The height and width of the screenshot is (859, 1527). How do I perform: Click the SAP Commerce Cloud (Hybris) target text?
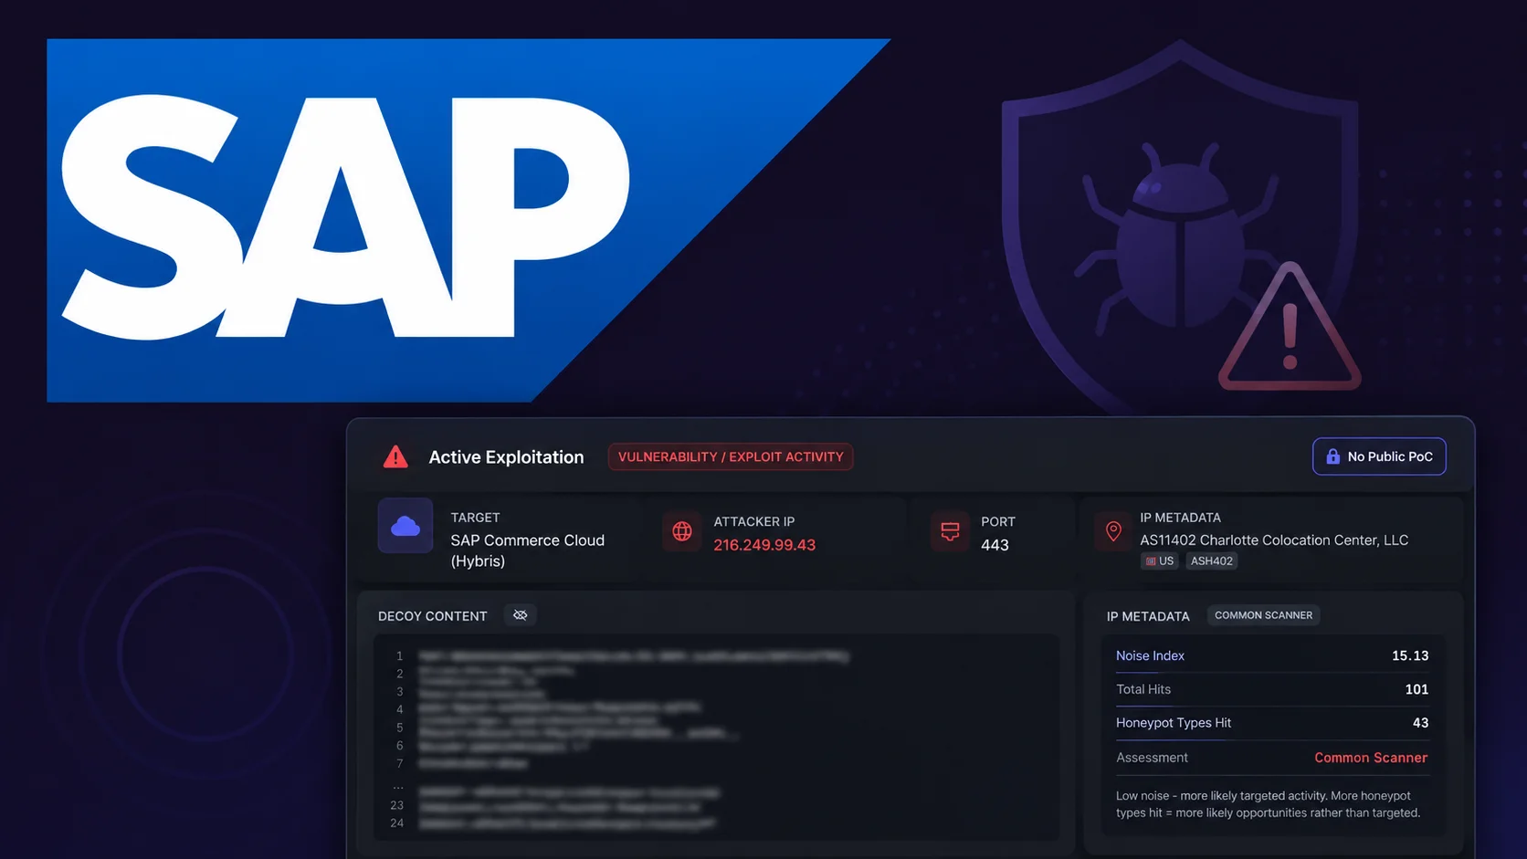pyautogui.click(x=528, y=550)
